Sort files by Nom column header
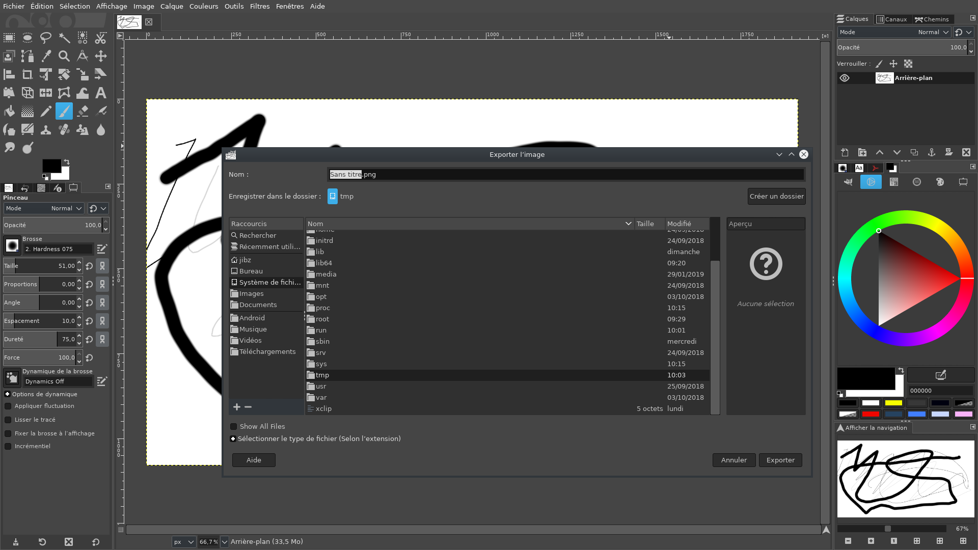 coord(469,224)
